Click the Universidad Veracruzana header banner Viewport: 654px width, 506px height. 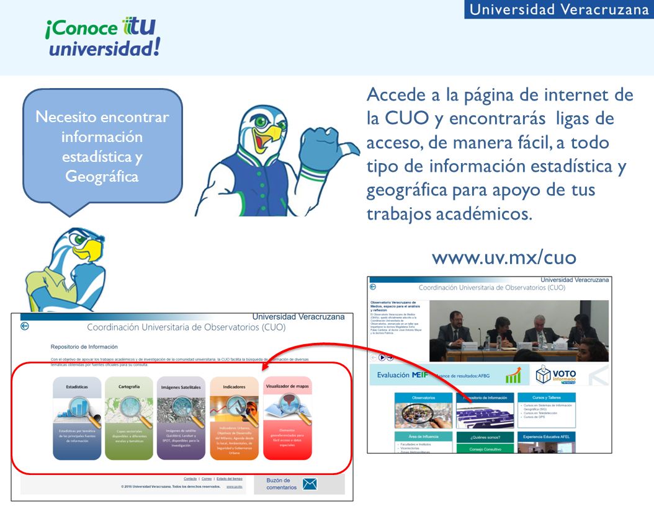[x=559, y=9]
